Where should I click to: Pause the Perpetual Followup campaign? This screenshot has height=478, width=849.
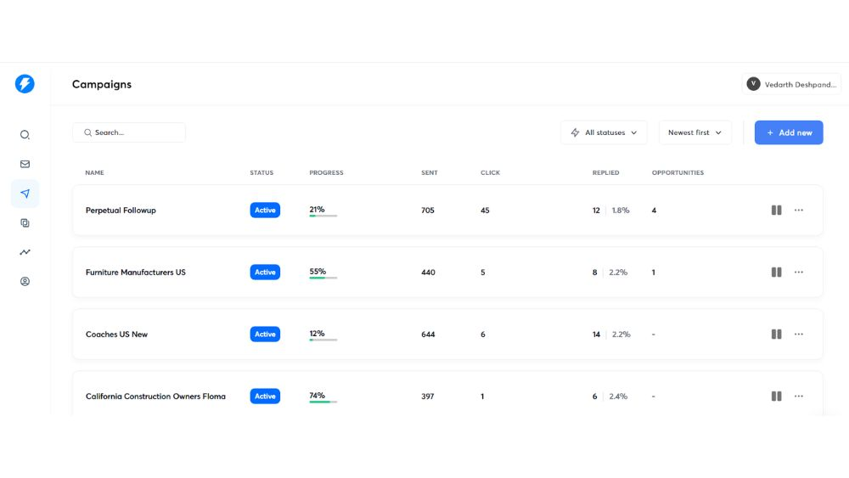[776, 211]
